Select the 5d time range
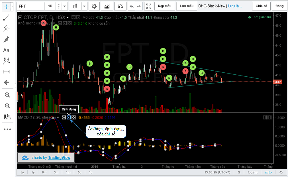 pos(79,172)
